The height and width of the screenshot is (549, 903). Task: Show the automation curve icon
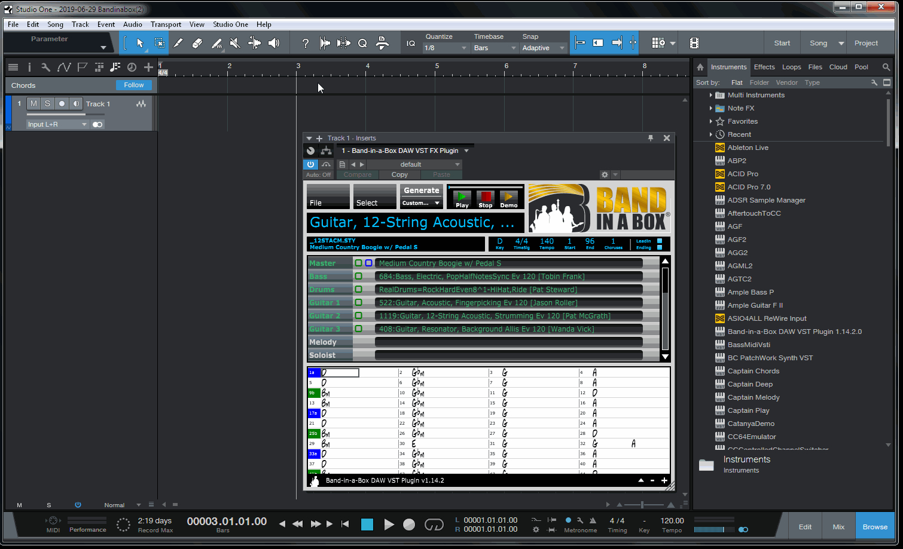64,68
